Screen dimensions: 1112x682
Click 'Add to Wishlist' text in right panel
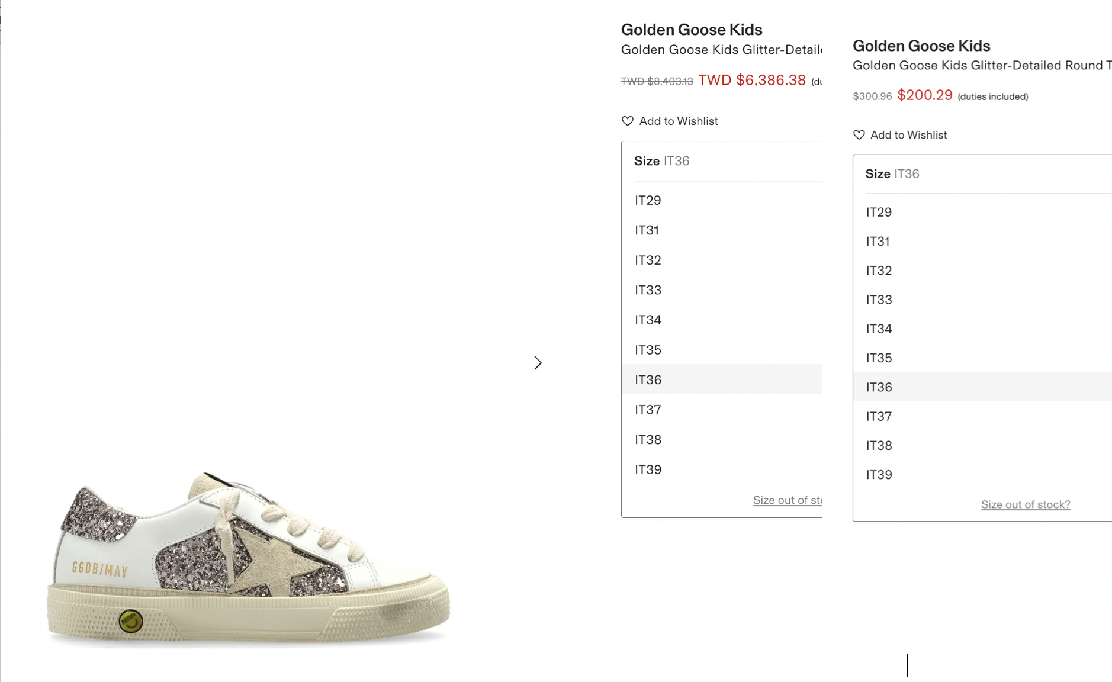[x=909, y=135]
